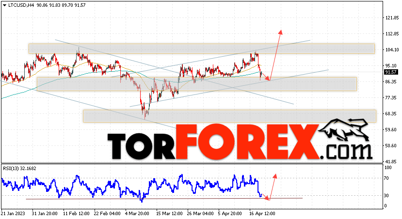The height and width of the screenshot is (219, 402).
Task: Select the 86.35 price axis label
Action: (391, 82)
